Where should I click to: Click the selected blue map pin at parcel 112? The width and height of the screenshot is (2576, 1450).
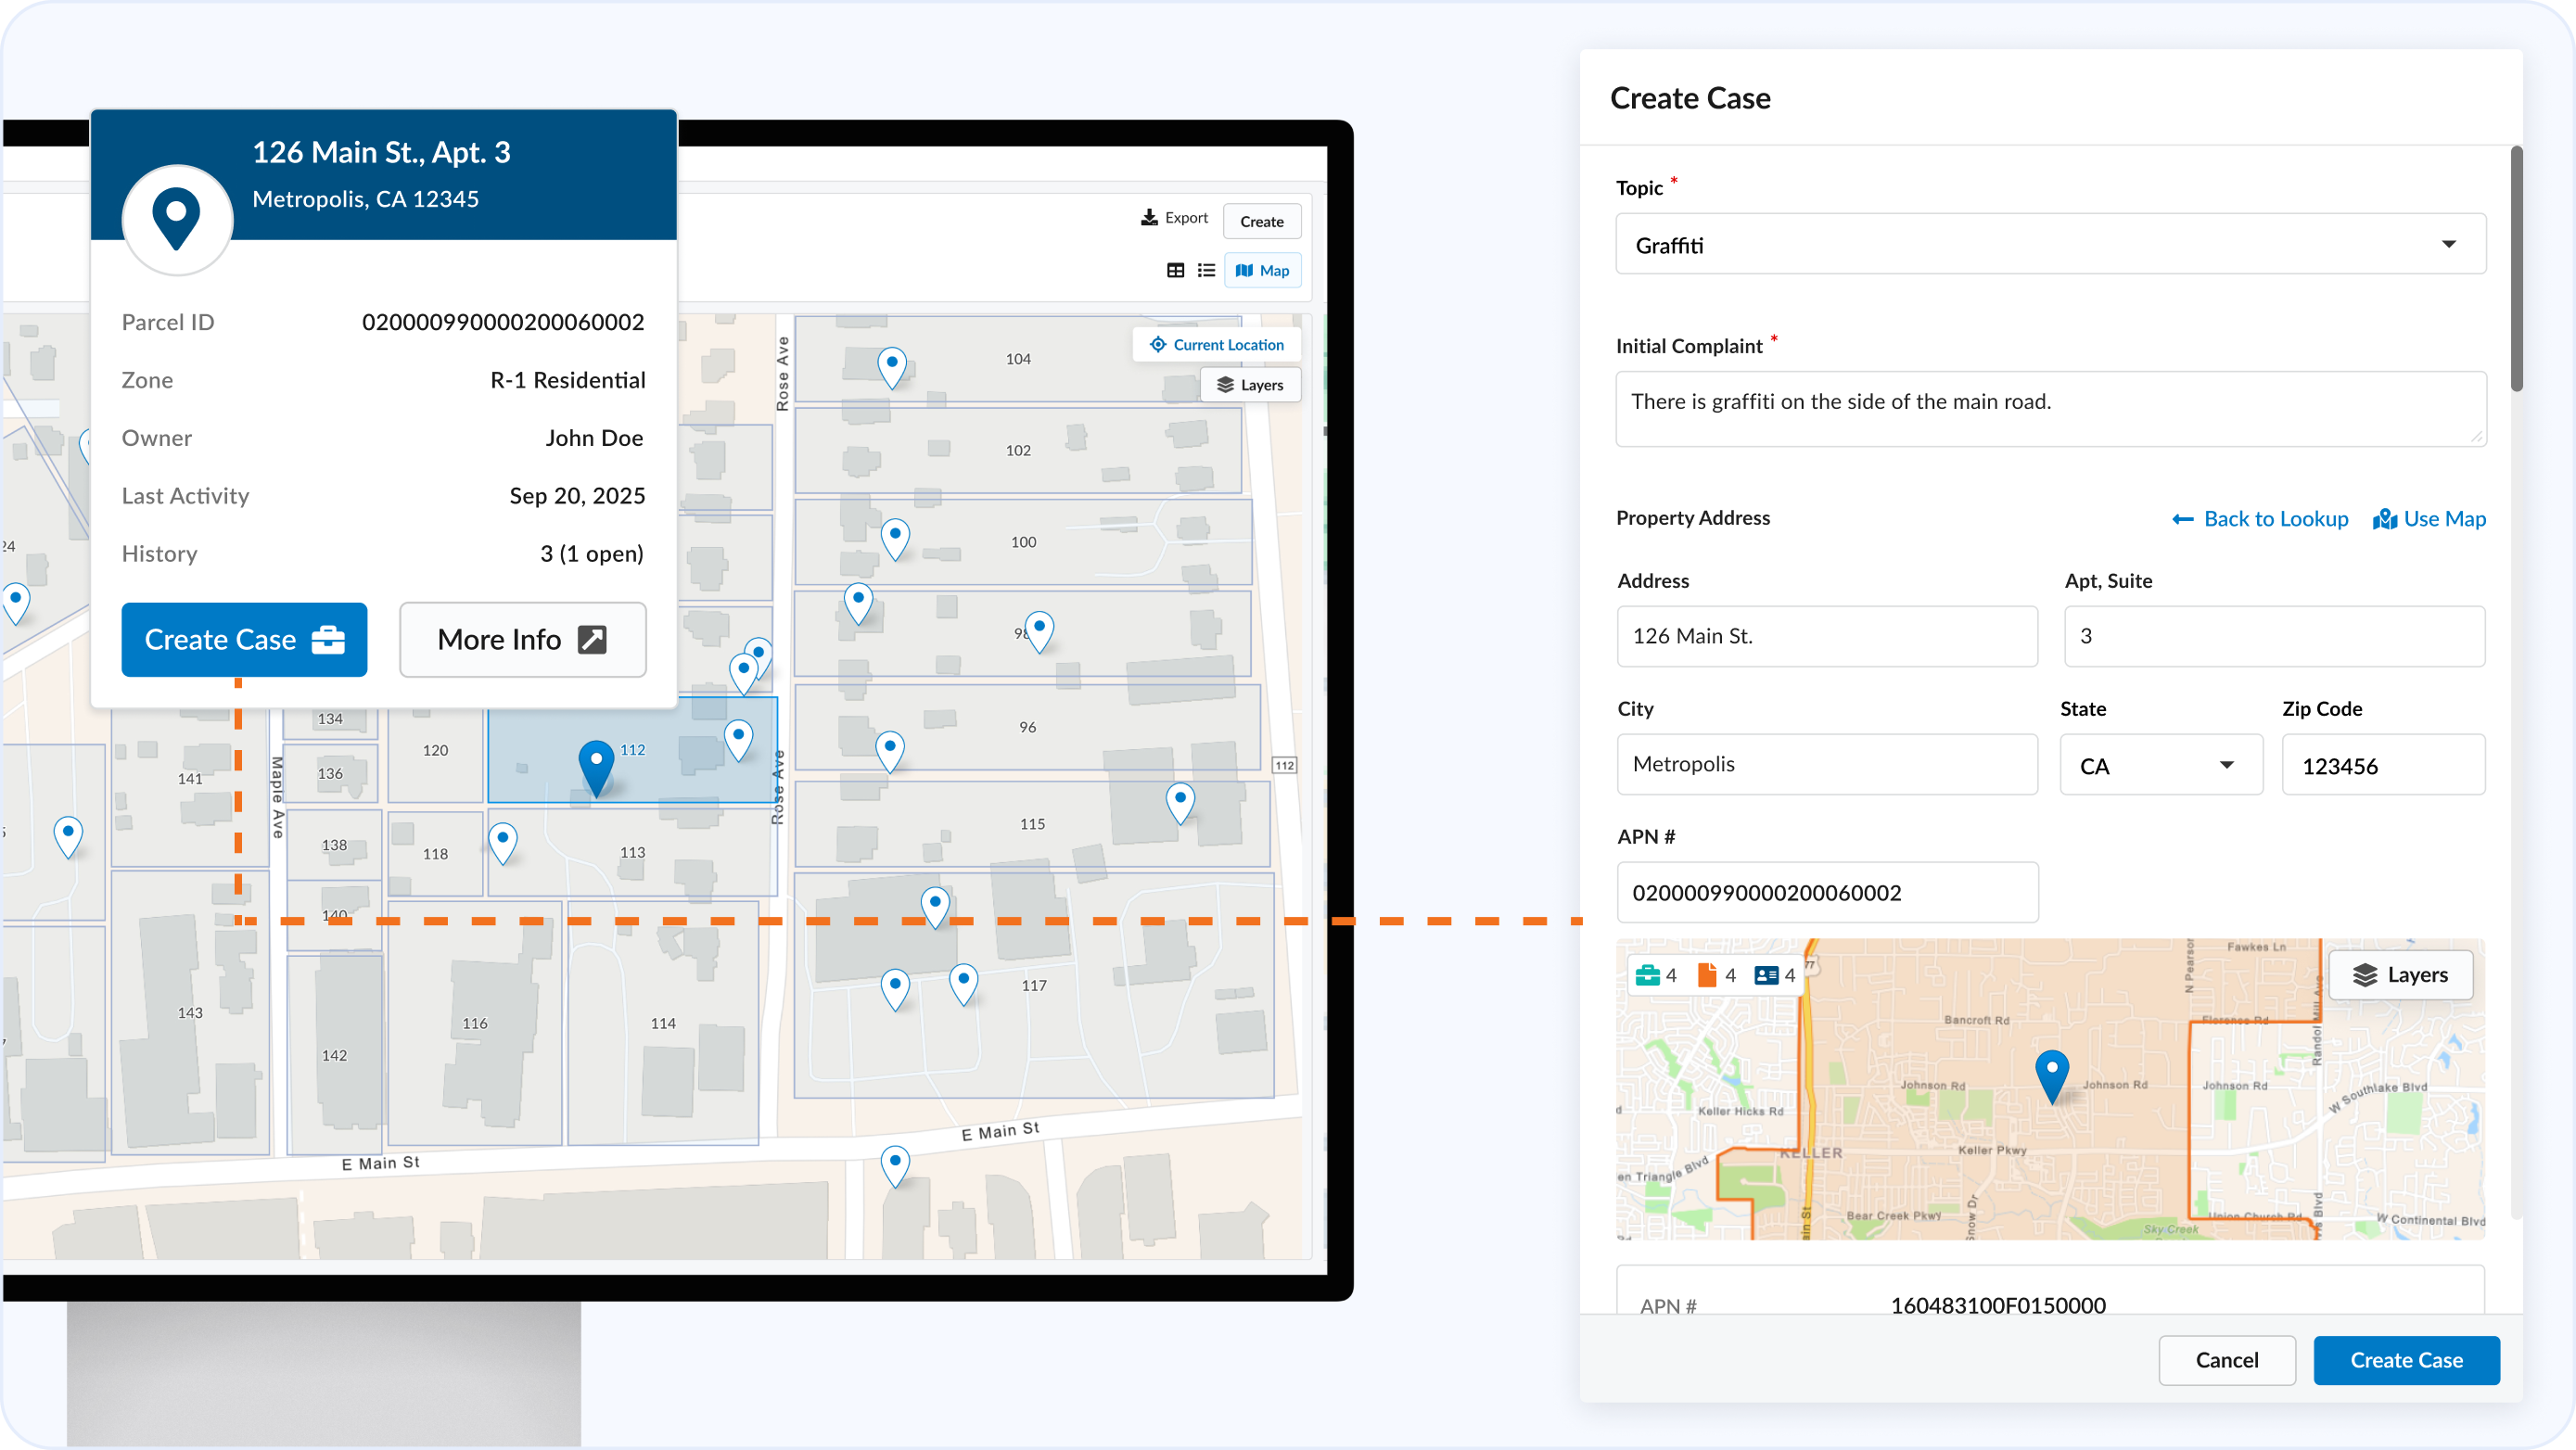(x=596, y=764)
